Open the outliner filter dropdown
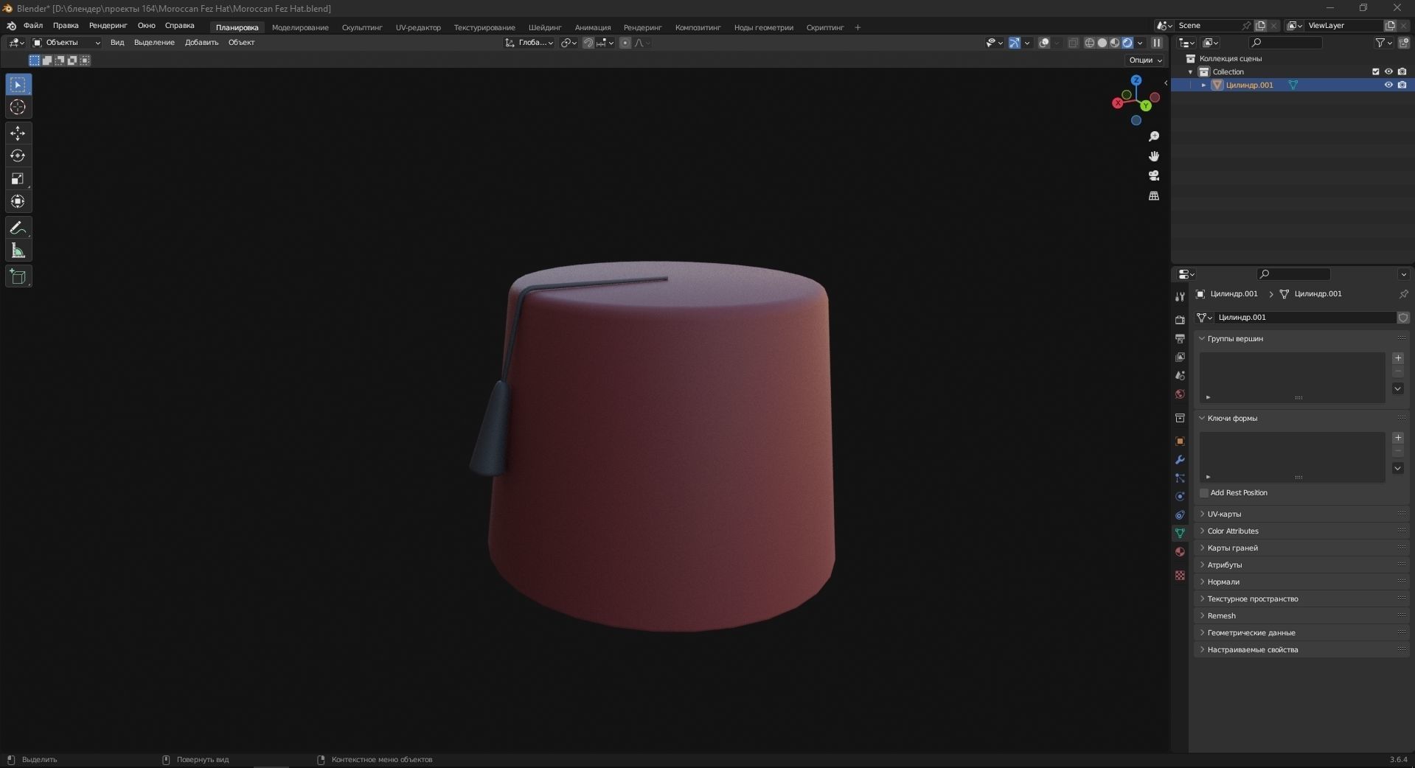The height and width of the screenshot is (768, 1415). 1383,43
